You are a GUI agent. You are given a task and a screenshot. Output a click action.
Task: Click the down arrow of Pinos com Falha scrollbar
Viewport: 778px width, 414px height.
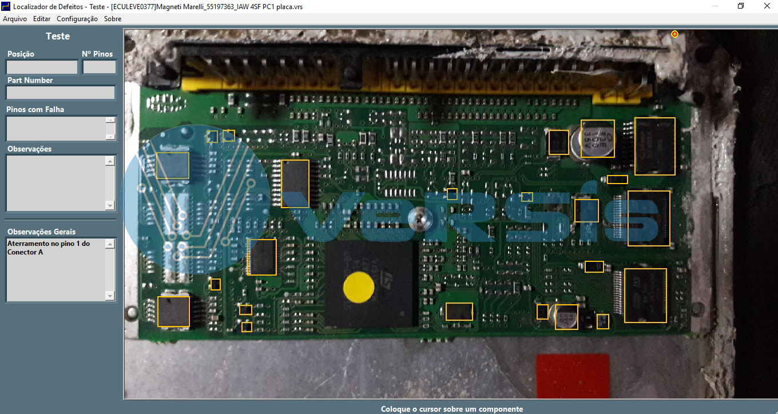point(110,137)
